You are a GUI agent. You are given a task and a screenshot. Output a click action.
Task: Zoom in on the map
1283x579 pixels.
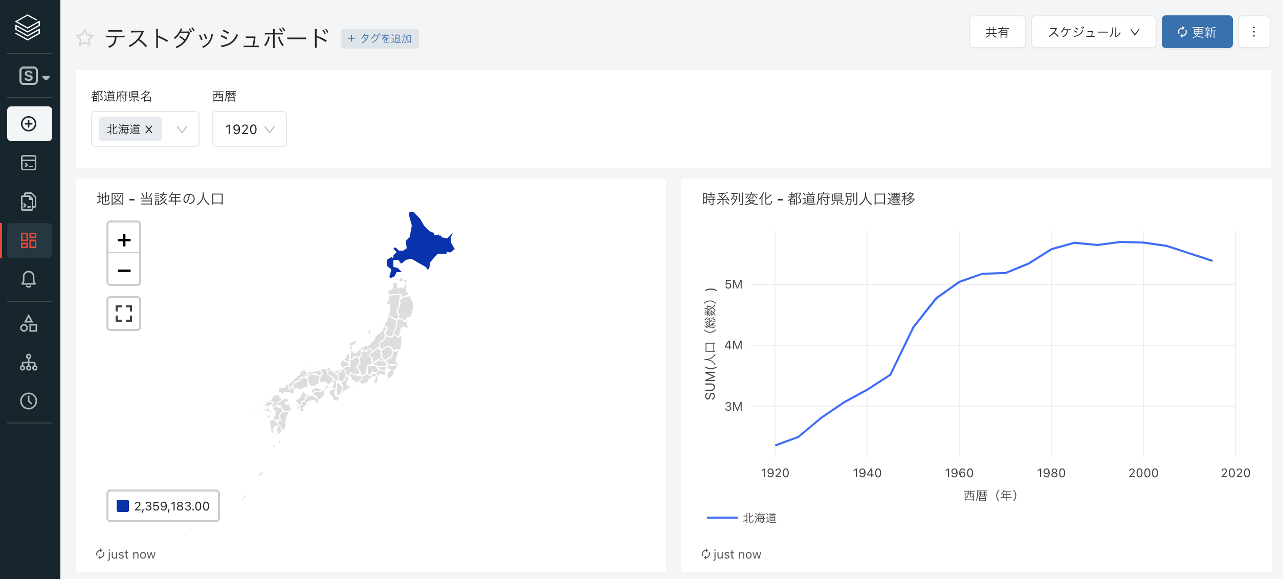124,239
